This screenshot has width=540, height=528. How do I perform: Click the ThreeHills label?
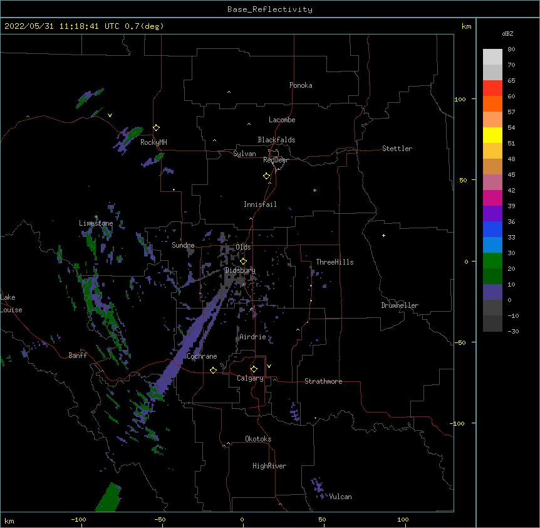pos(335,262)
